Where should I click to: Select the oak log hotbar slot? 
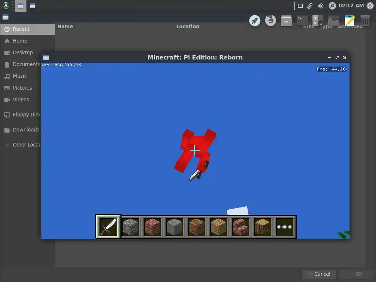click(263, 227)
